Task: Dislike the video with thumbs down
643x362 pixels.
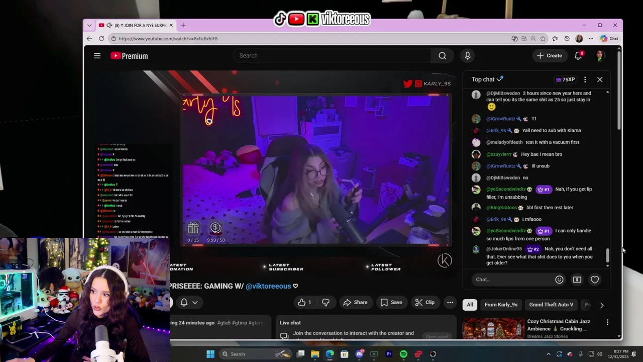Action: tap(326, 302)
